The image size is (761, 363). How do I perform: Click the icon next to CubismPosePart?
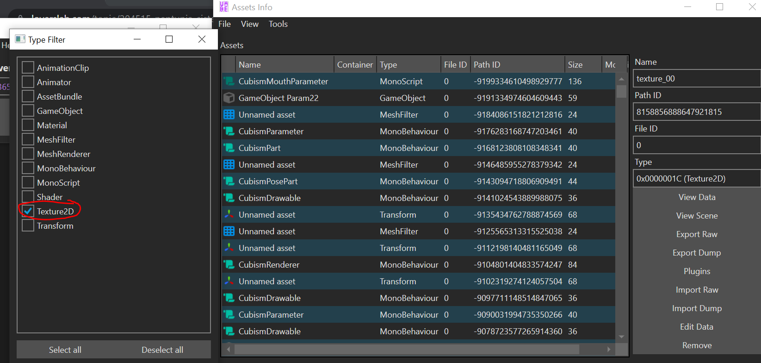tap(229, 181)
